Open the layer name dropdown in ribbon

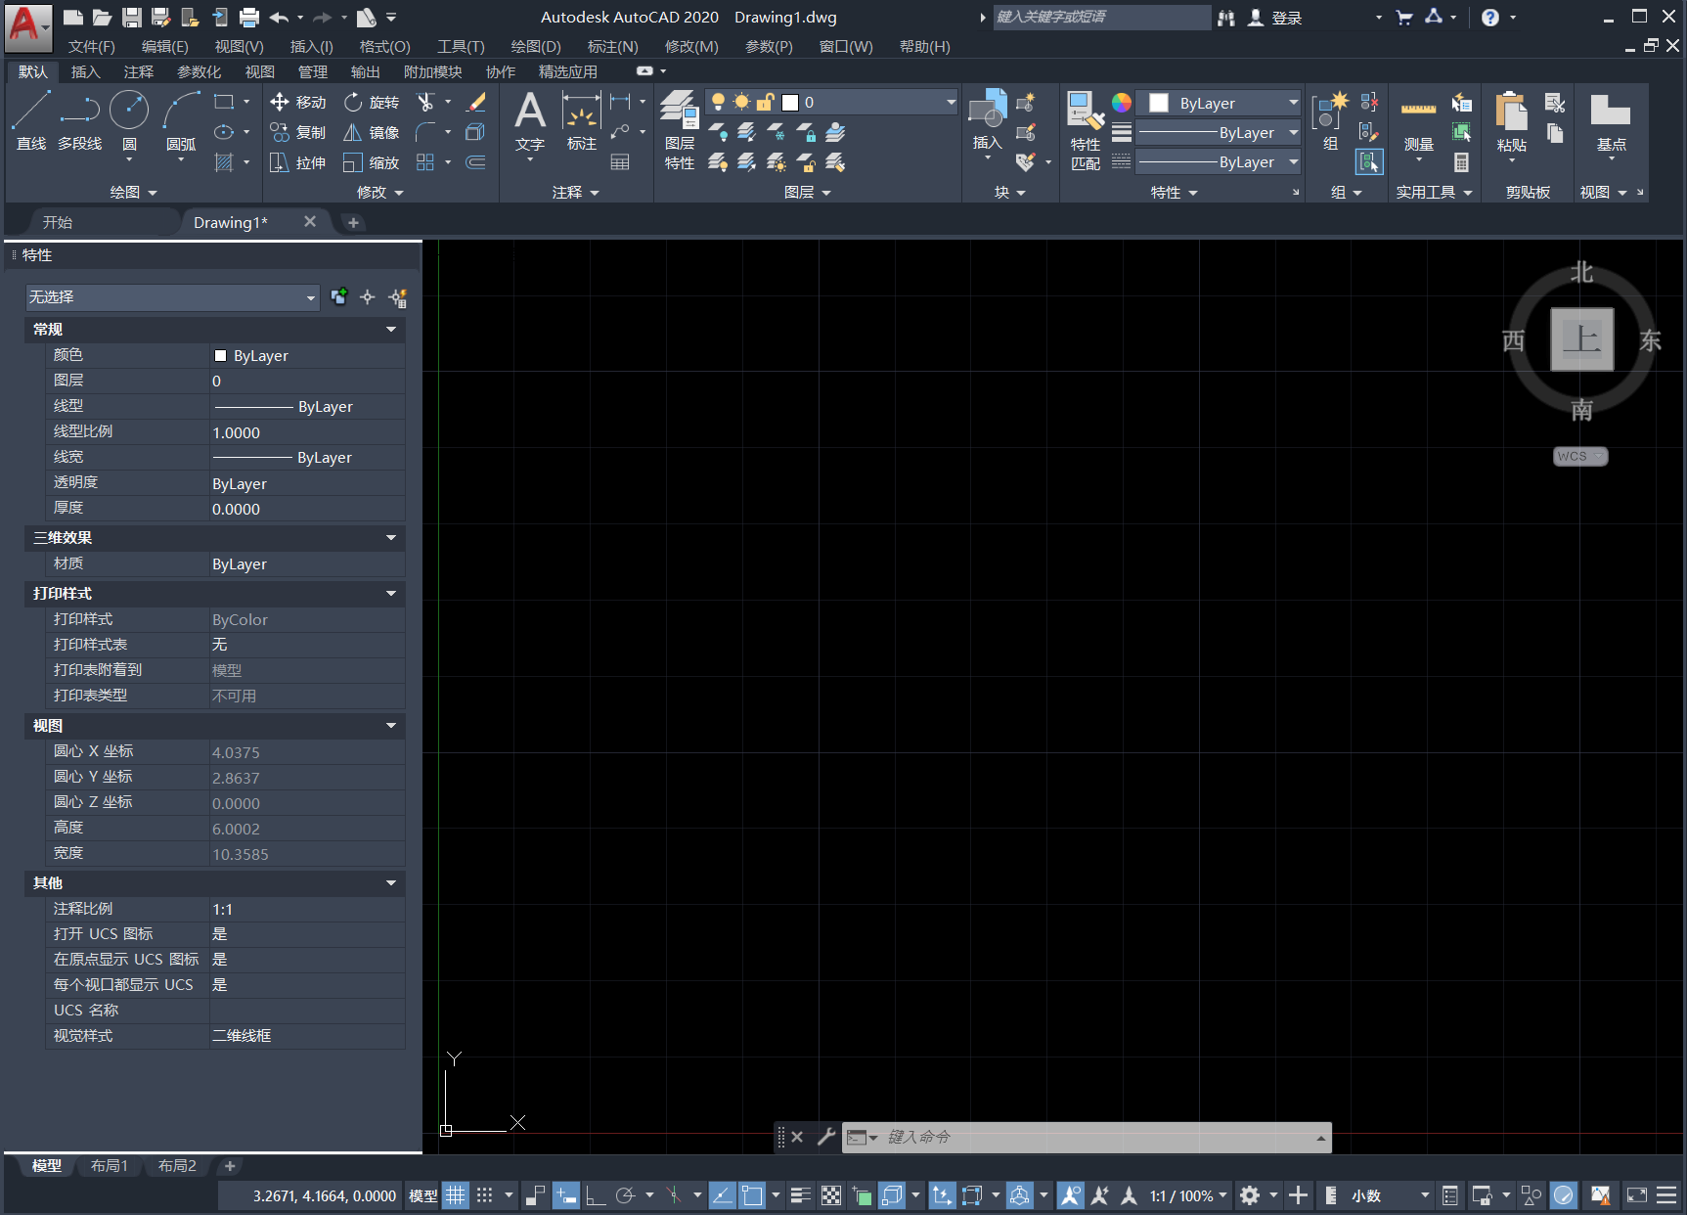coord(950,103)
